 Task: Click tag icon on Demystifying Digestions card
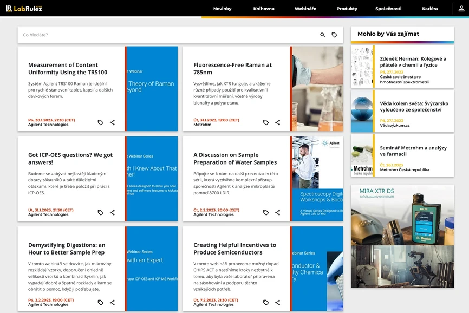coord(101,303)
